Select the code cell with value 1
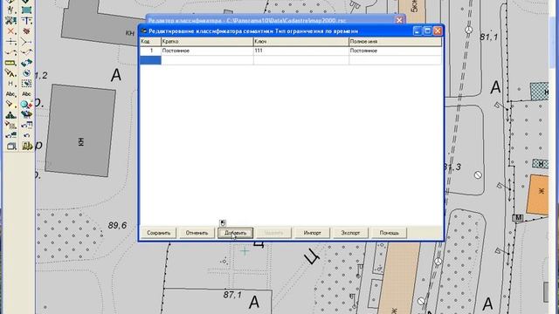The image size is (559, 314). coord(150,51)
